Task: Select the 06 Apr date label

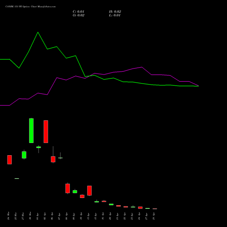Action: (x=52, y=216)
